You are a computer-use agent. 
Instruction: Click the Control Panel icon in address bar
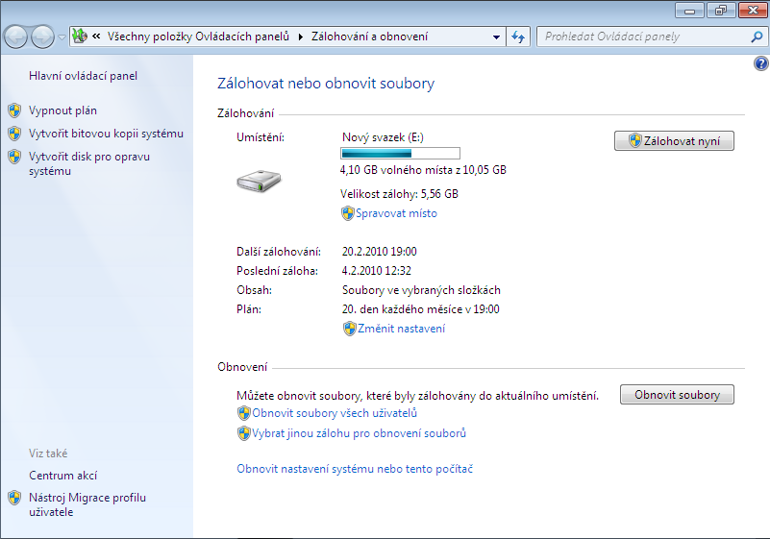coord(80,37)
